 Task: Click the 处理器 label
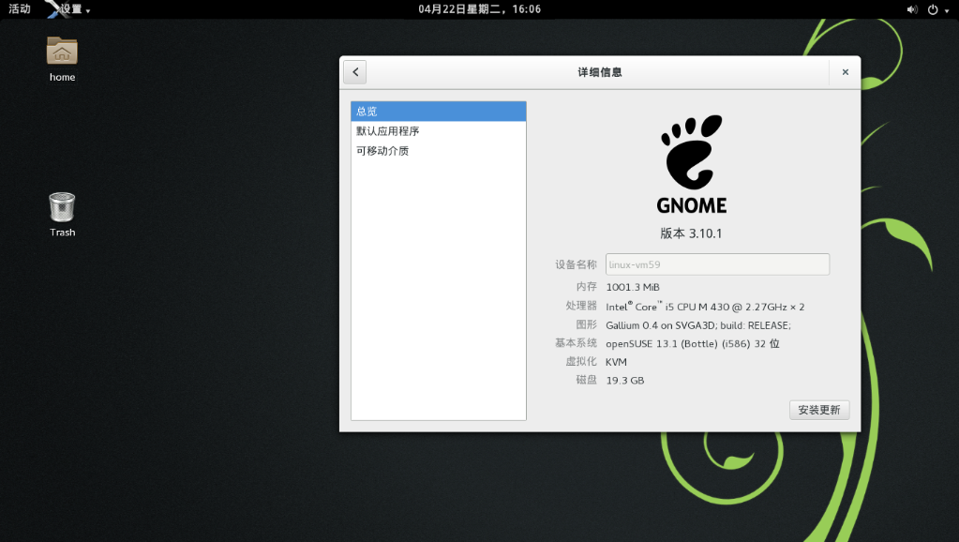[581, 306]
